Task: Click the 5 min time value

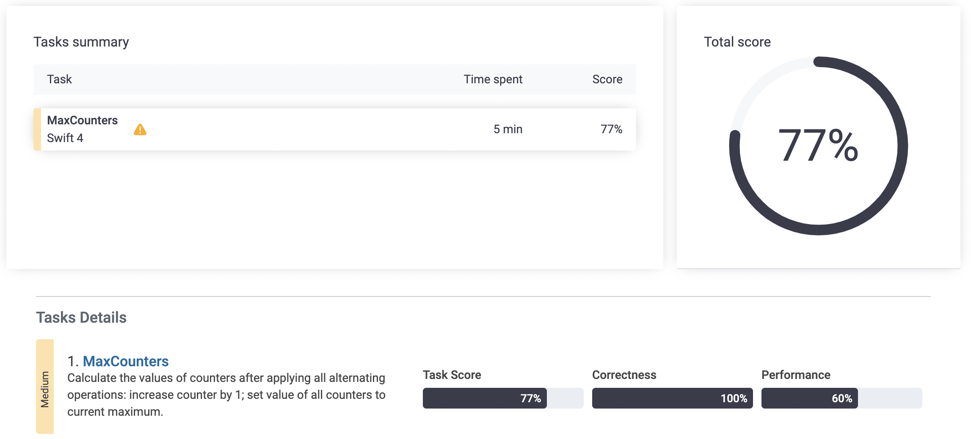Action: 508,129
